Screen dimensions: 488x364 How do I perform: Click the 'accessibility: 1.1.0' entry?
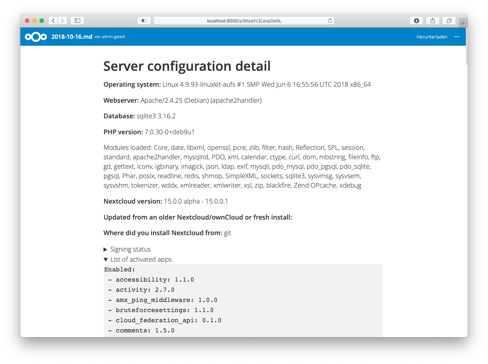155,280
